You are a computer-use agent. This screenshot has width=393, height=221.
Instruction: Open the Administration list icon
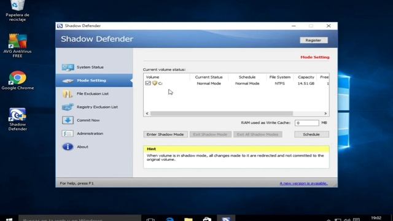[x=68, y=134]
